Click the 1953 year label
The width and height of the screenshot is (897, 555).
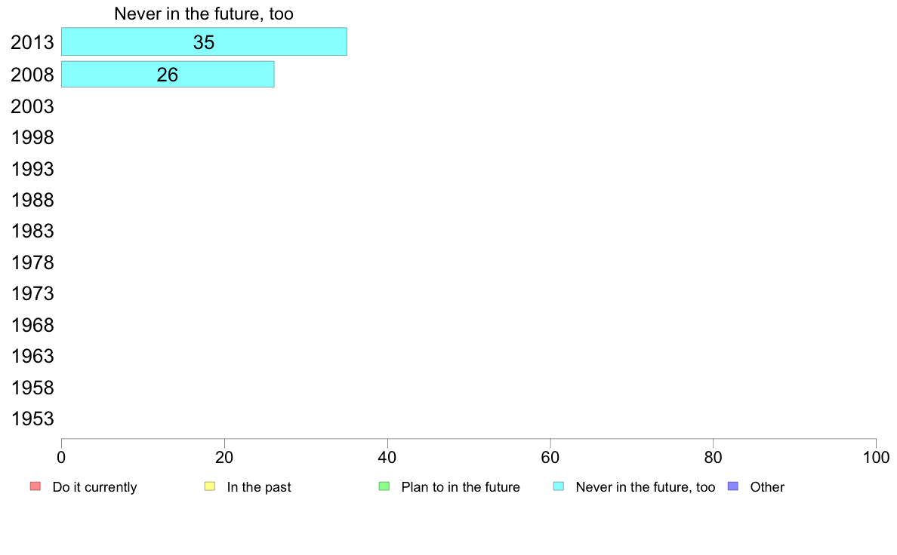tap(32, 419)
